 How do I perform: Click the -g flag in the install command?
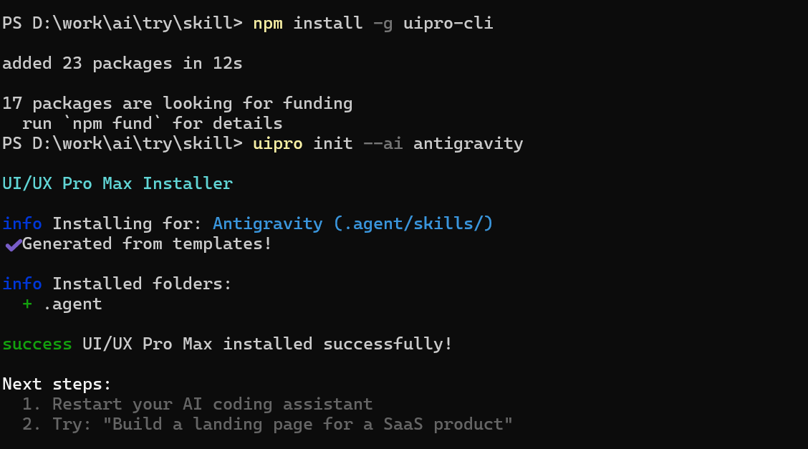(383, 24)
